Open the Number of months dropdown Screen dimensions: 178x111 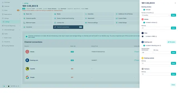click(x=156, y=15)
